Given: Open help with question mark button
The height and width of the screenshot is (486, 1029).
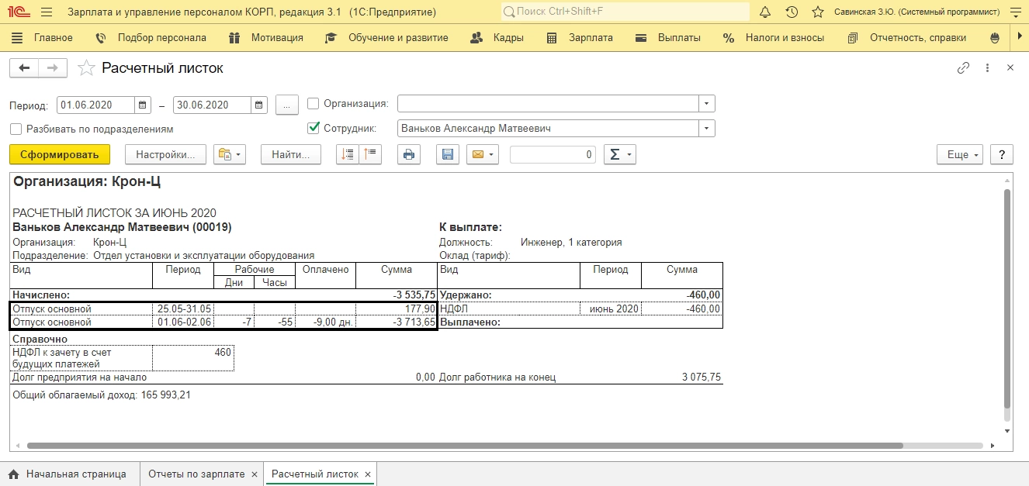Looking at the screenshot, I should (1002, 155).
